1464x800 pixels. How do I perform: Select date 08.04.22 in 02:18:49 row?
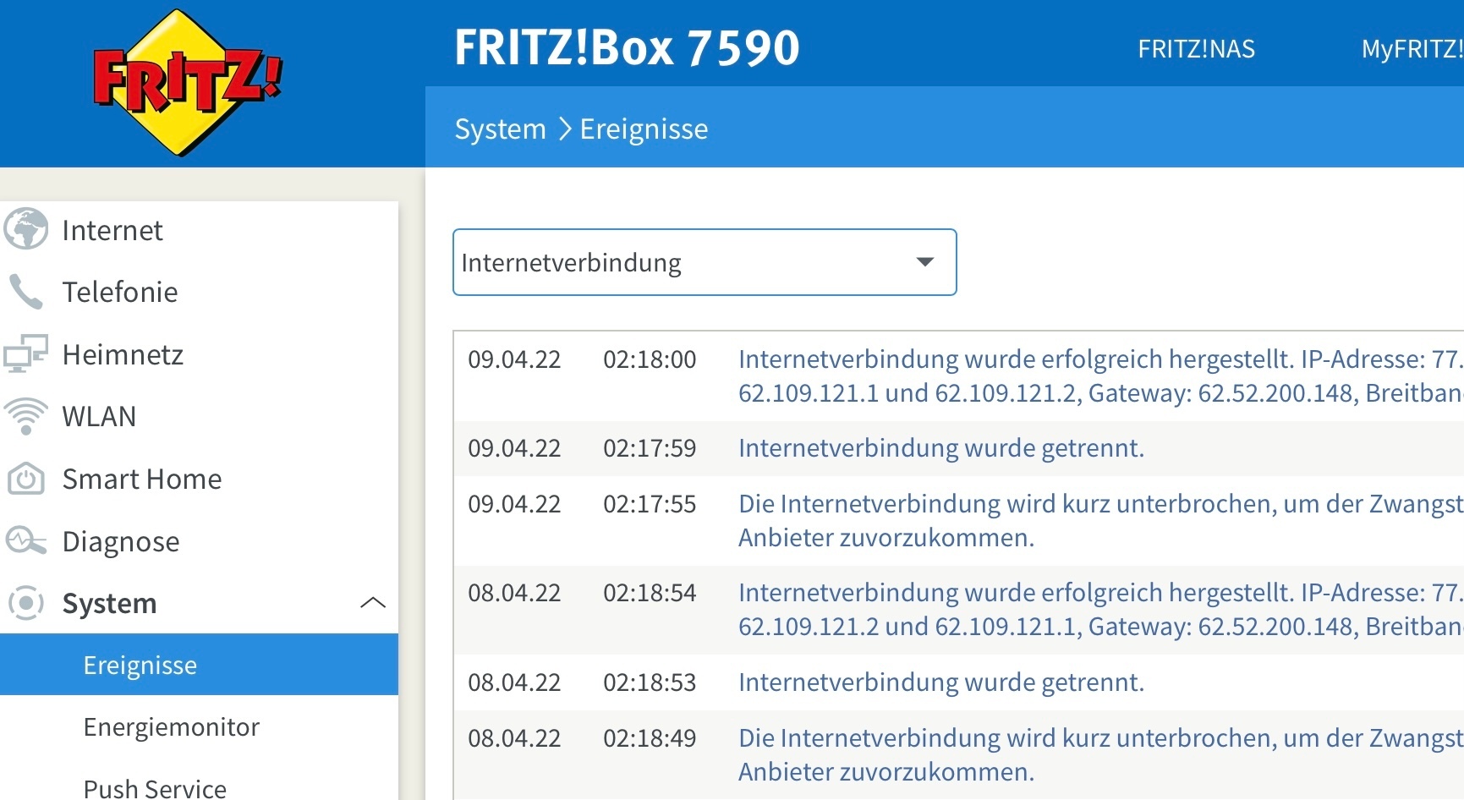[x=514, y=738]
